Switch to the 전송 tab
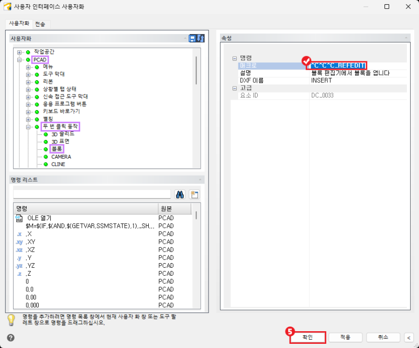 40,24
